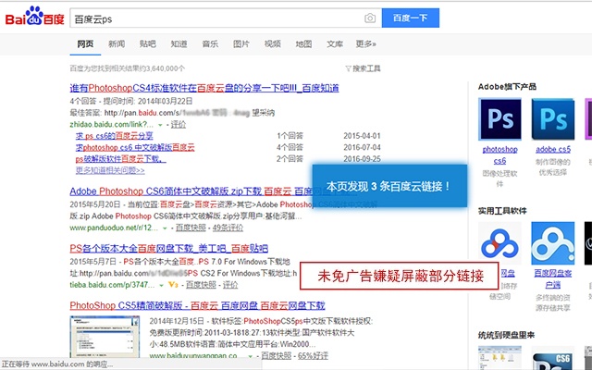The width and height of the screenshot is (592, 370).
Task: Open the PhotoShop CS5 result screenshot thumbnail
Action: 105,337
